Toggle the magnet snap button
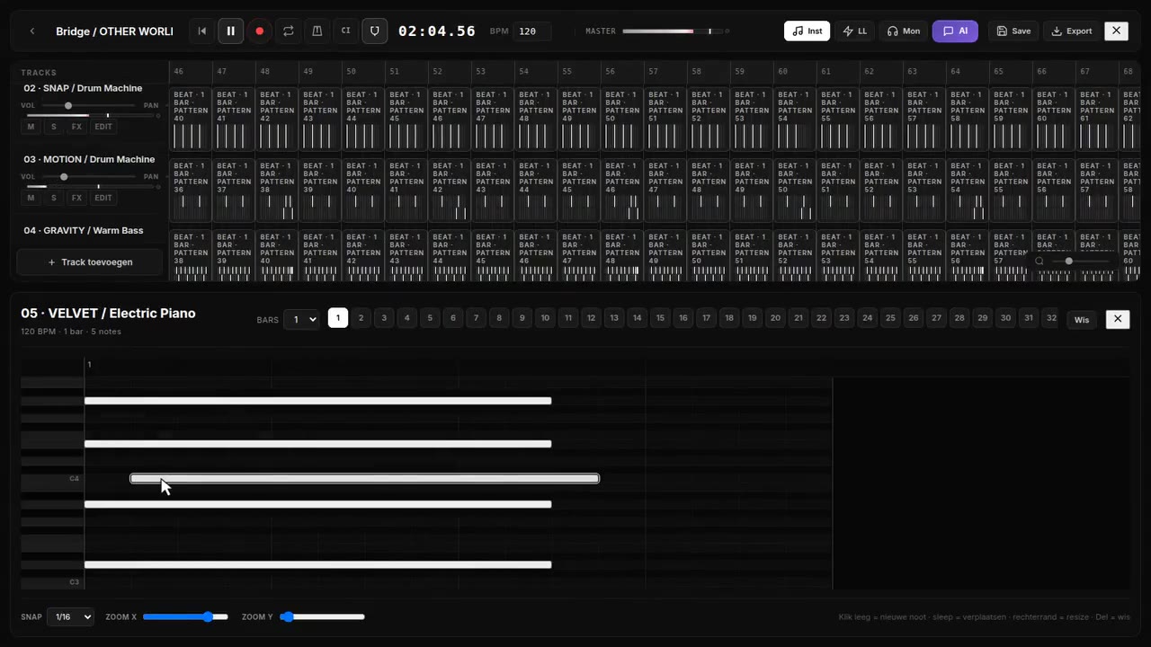 click(x=375, y=31)
